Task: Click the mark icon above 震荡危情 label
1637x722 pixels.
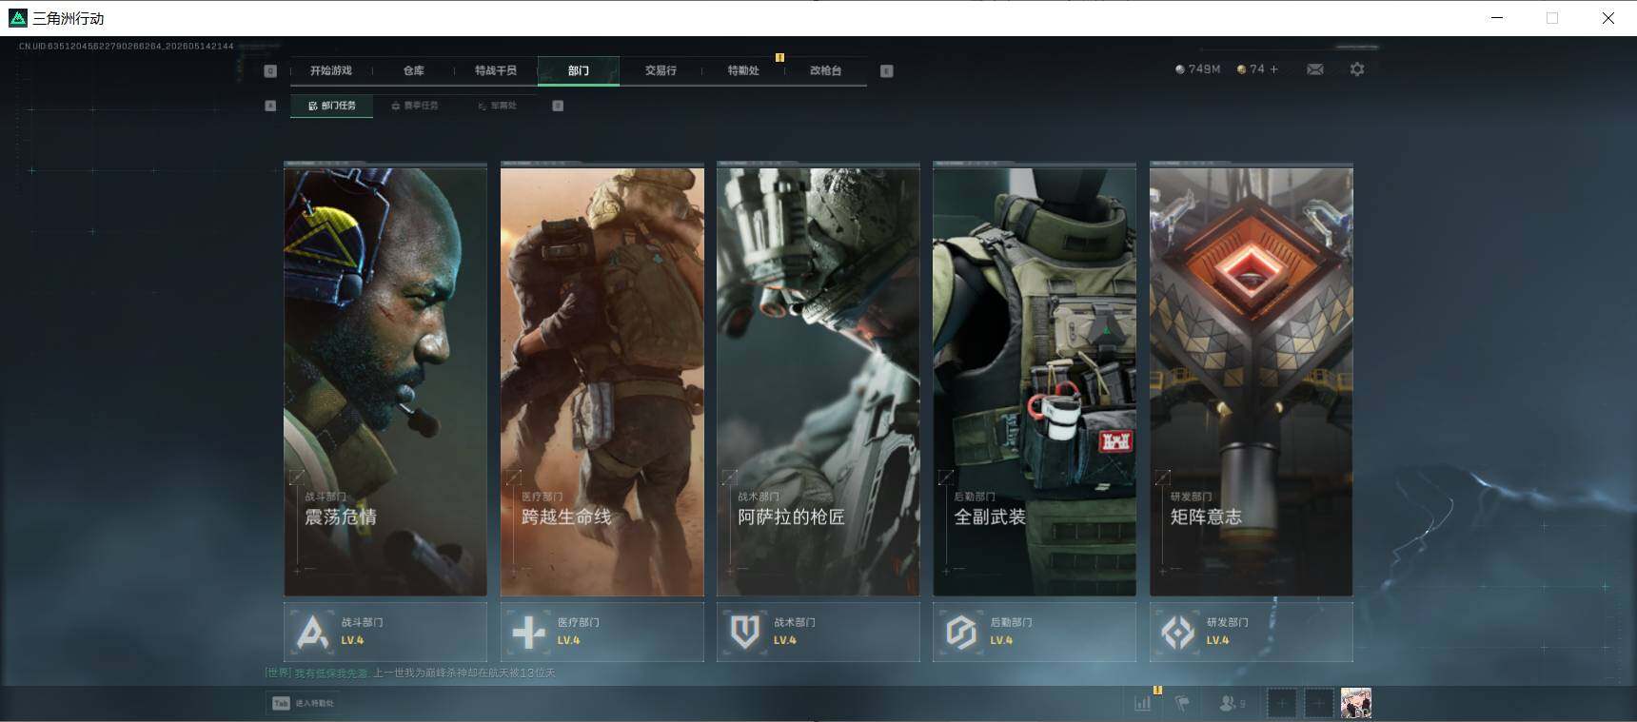Action: coord(297,477)
